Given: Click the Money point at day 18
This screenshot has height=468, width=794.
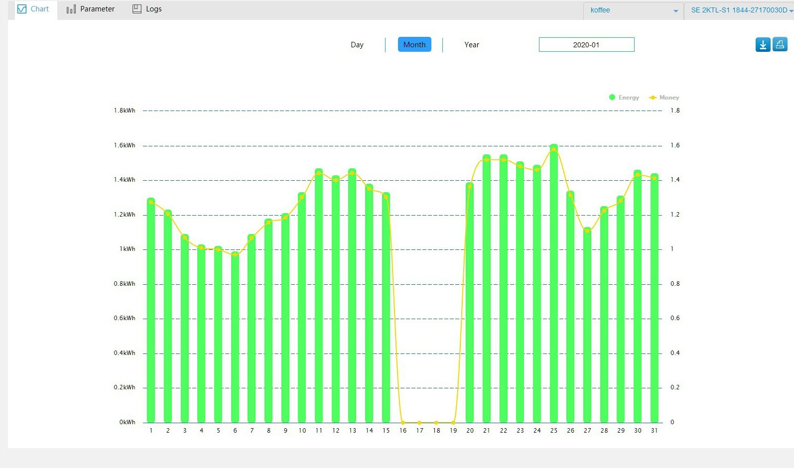Looking at the screenshot, I should tap(436, 423).
